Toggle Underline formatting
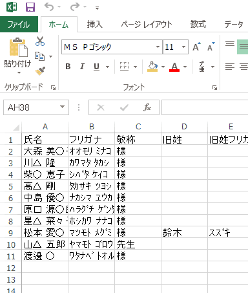248x293 pixels. 96,67
